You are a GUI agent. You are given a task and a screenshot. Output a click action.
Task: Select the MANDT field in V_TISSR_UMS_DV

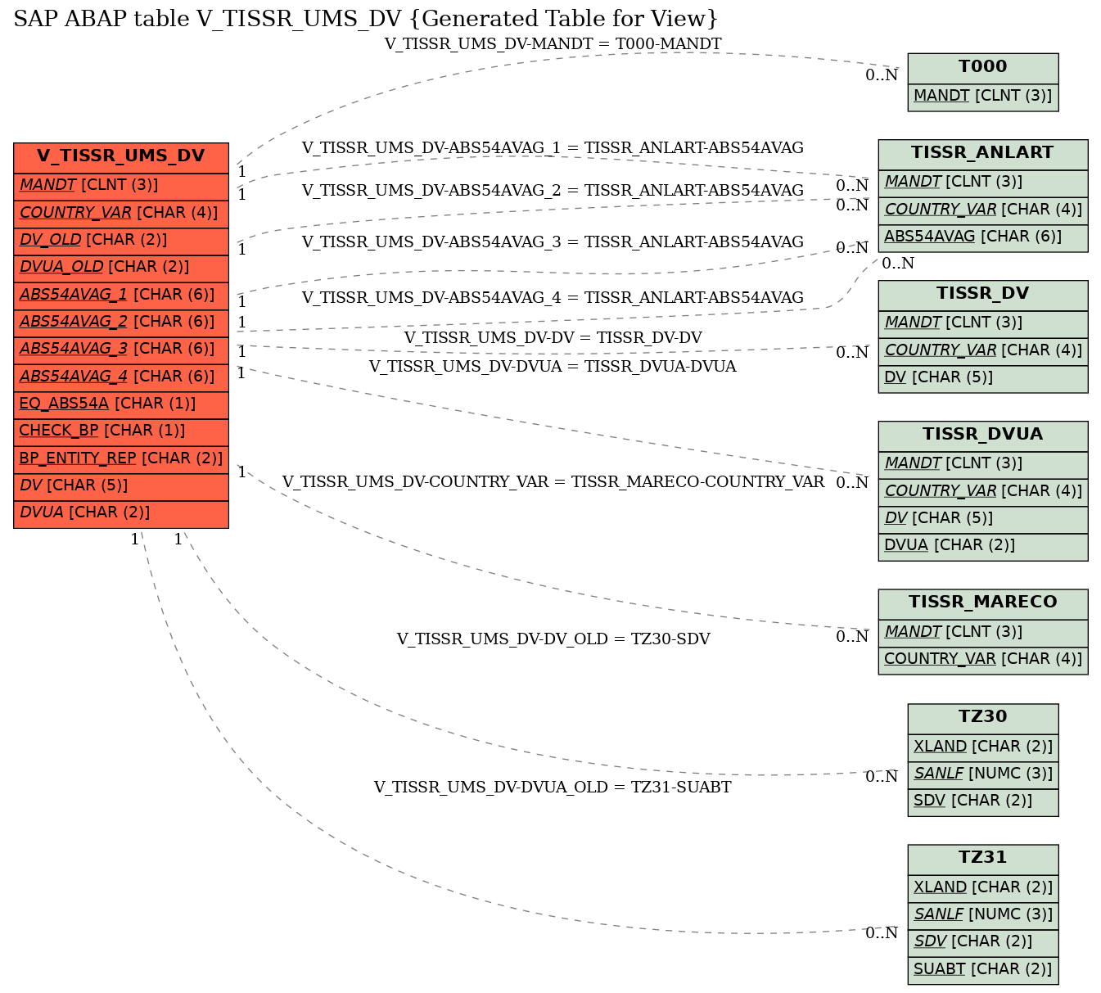pos(121,186)
